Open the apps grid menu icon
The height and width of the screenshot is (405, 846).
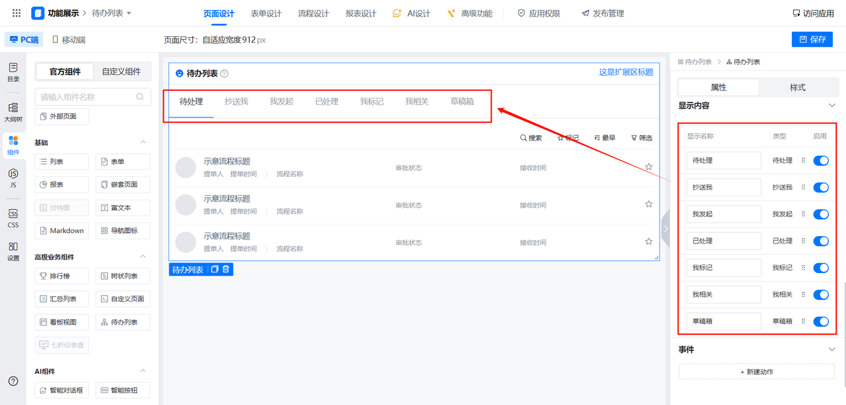click(x=17, y=13)
